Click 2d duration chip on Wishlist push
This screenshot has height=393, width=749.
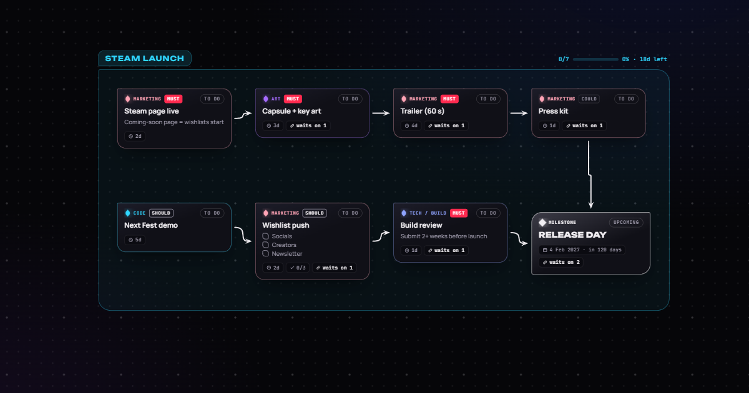273,268
